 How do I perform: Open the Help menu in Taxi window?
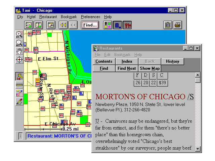tap(108, 17)
